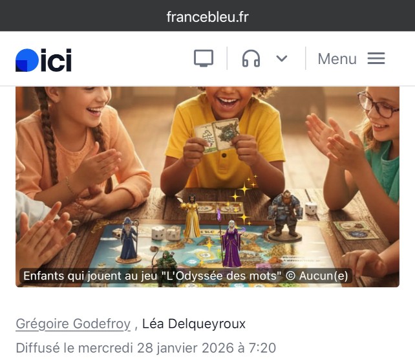Viewport: 415px width, 359px height.
Task: Open author link Grégoire Godefroy
Action: tap(73, 323)
